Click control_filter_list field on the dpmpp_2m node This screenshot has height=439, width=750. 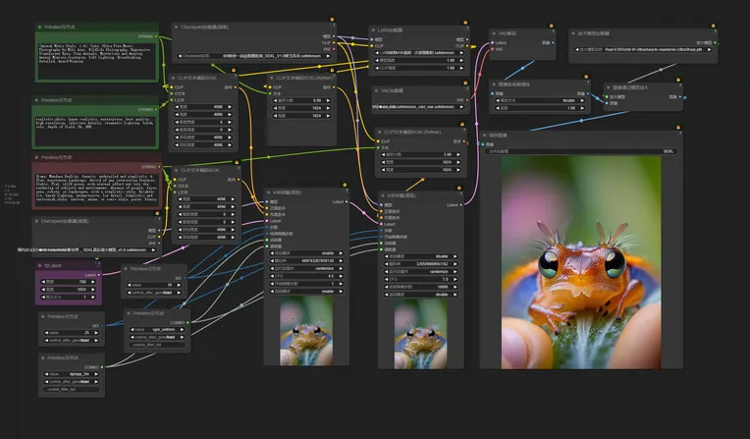point(72,389)
